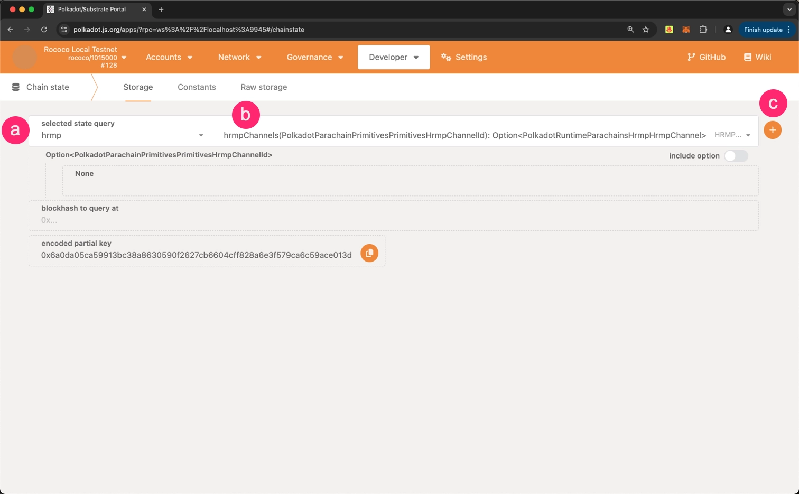Bookmark page with the star icon
Viewport: 799px width, 494px height.
[x=646, y=30]
